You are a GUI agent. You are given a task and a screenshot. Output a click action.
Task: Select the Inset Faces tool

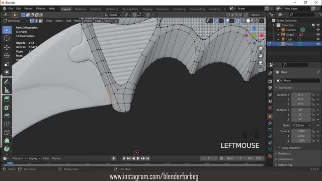[x=7, y=108]
